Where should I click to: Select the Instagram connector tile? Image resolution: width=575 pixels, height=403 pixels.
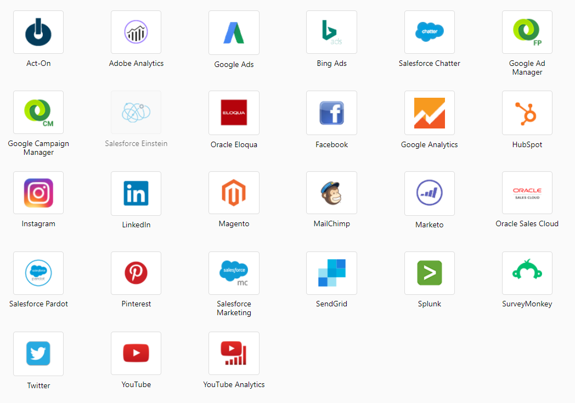[x=38, y=193]
